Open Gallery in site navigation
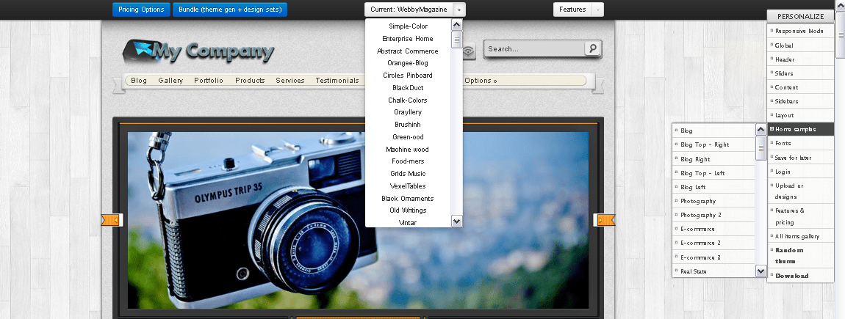845x319 pixels. (x=170, y=80)
